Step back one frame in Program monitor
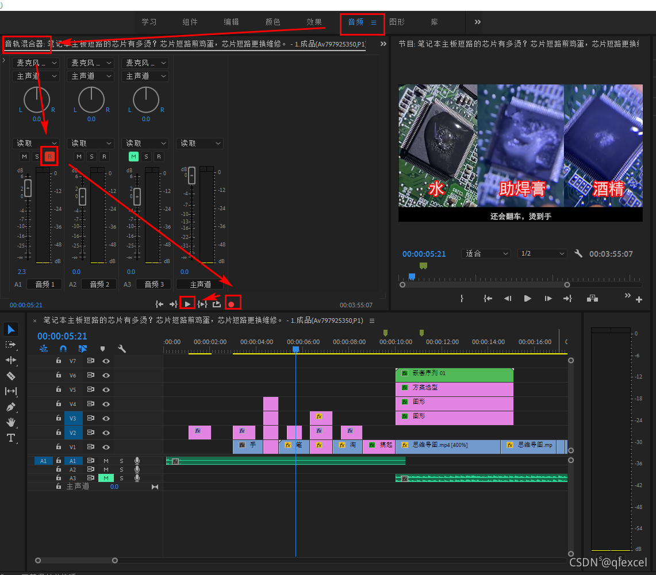Viewport: 656px width, 575px height. [508, 298]
